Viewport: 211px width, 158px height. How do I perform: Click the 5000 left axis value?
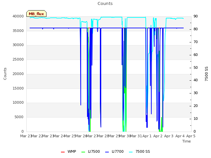[x=19, y=117]
